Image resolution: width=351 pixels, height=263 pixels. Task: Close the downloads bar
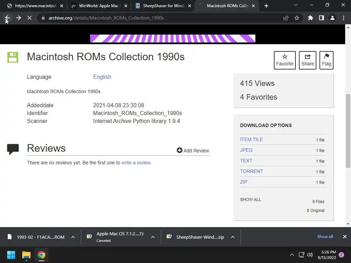coord(345,237)
